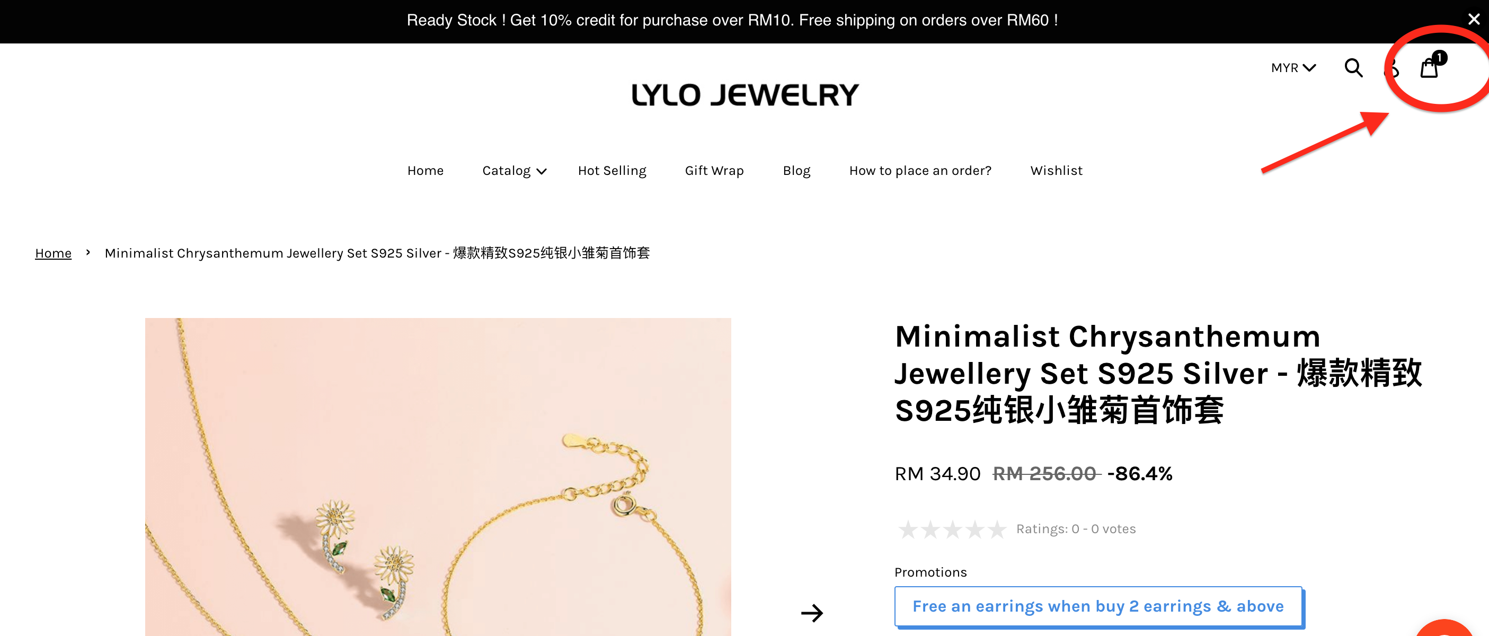Click the LYLO JEWELRY logo
Image resolution: width=1489 pixels, height=636 pixels.
click(744, 95)
